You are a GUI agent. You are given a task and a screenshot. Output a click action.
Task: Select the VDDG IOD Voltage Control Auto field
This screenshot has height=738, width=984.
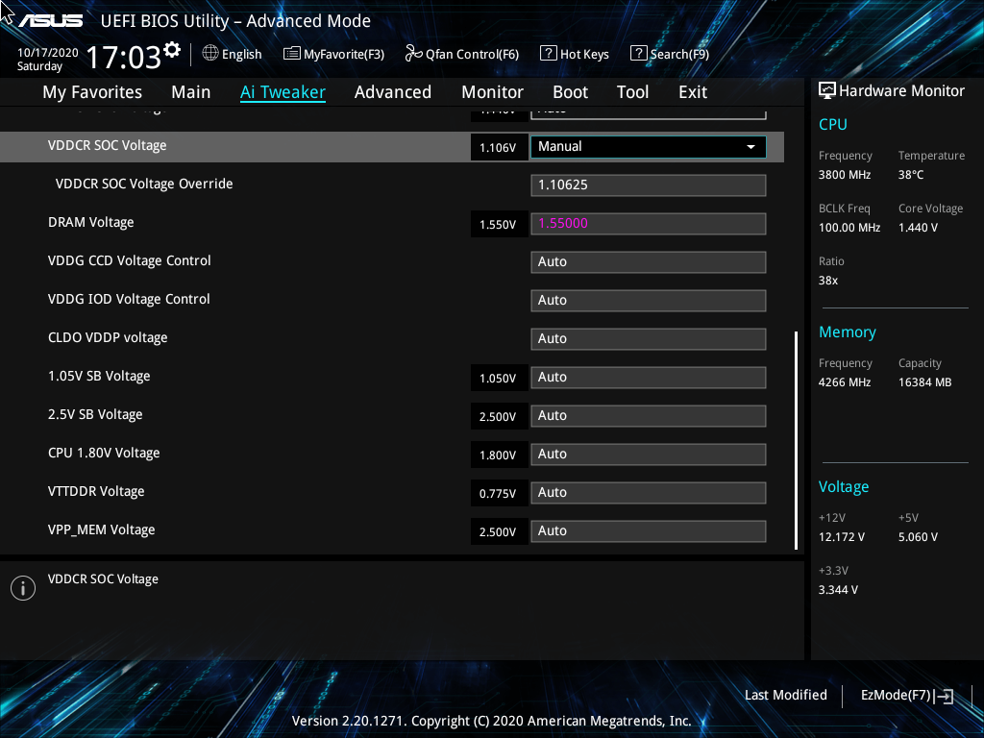649,301
